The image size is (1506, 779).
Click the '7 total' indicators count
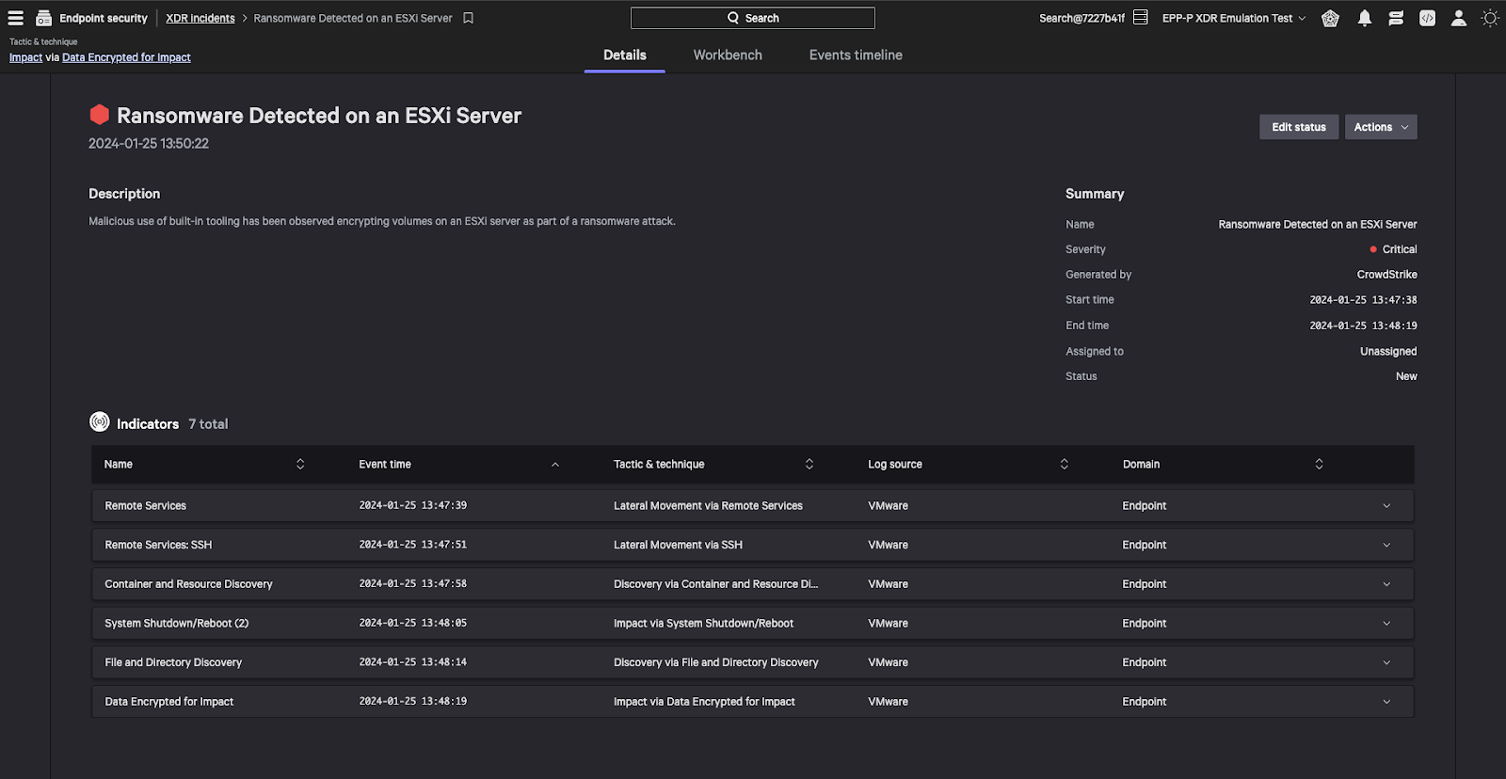coord(208,424)
